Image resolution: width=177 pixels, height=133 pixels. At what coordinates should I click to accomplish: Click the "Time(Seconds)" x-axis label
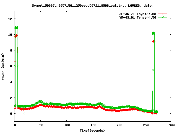(x=92, y=131)
